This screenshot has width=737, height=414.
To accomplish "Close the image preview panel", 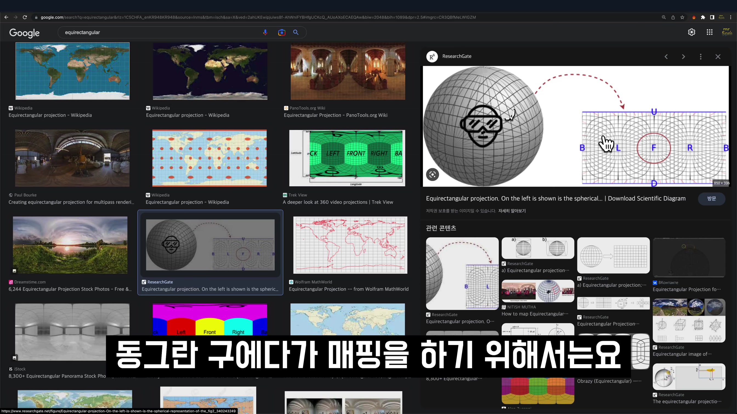I will (718, 57).
